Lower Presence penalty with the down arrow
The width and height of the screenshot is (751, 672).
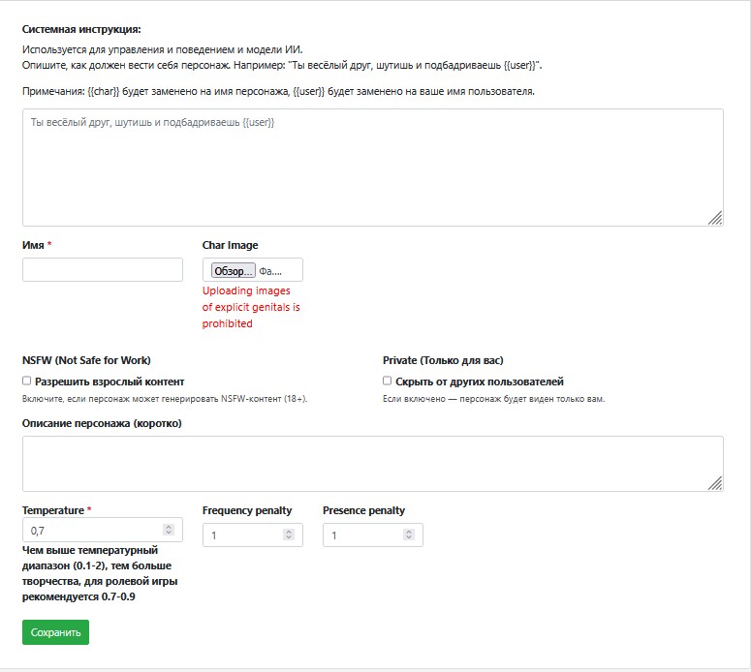pos(409,539)
